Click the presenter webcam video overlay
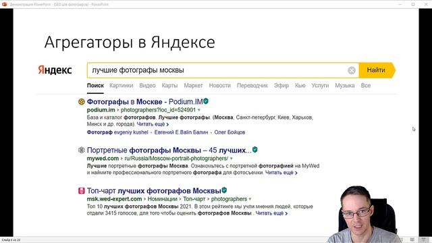Image resolution: width=432 pixels, height=243 pixels. [364, 214]
